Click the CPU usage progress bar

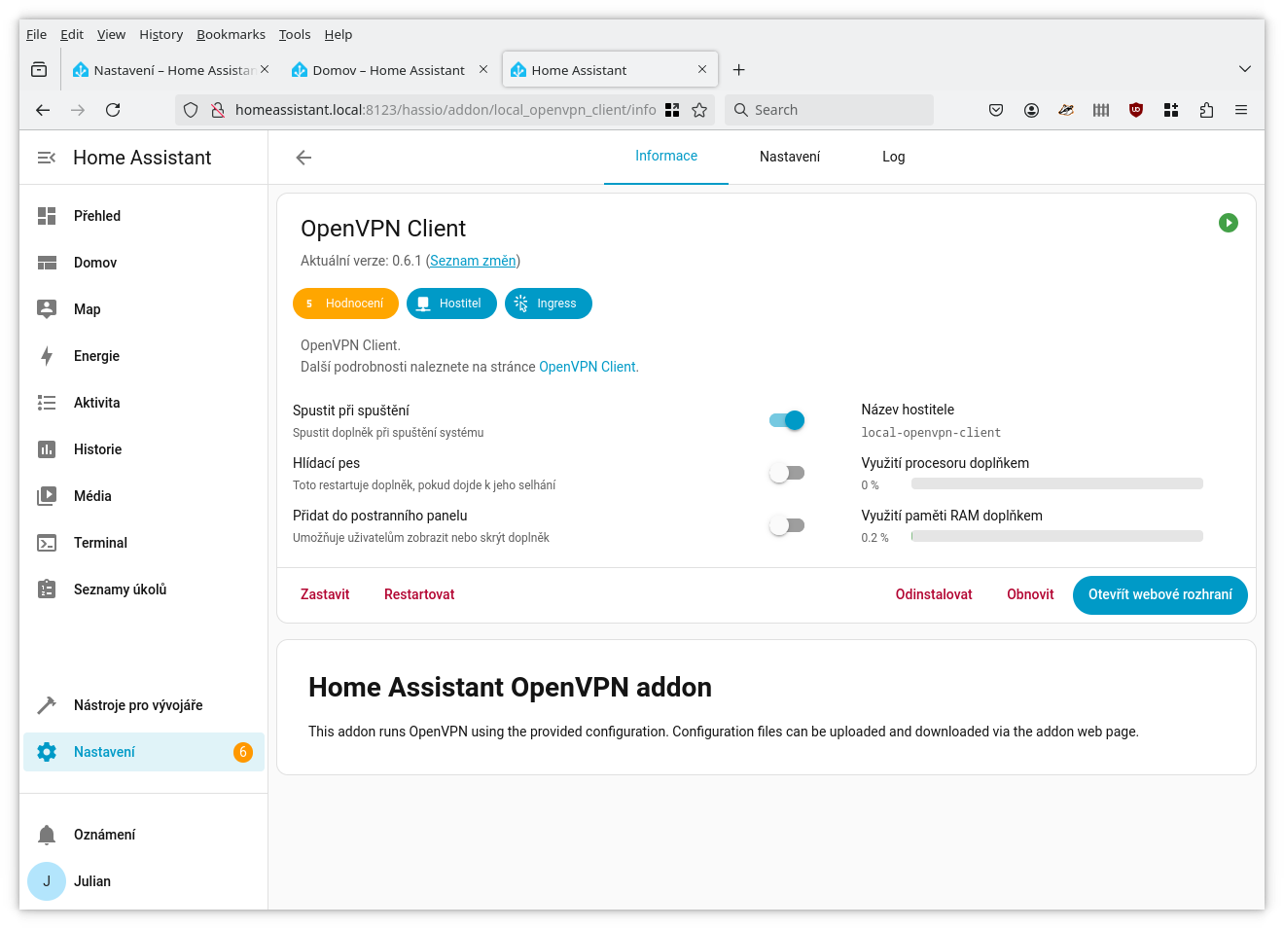1057,483
